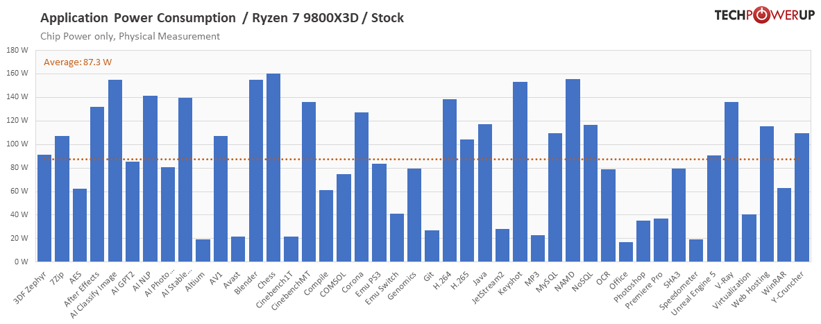Click the Compile bar
Image resolution: width=821 pixels, height=324 pixels.
pos(327,225)
